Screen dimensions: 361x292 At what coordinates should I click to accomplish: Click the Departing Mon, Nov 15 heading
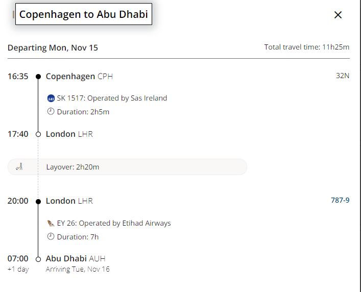pos(53,47)
